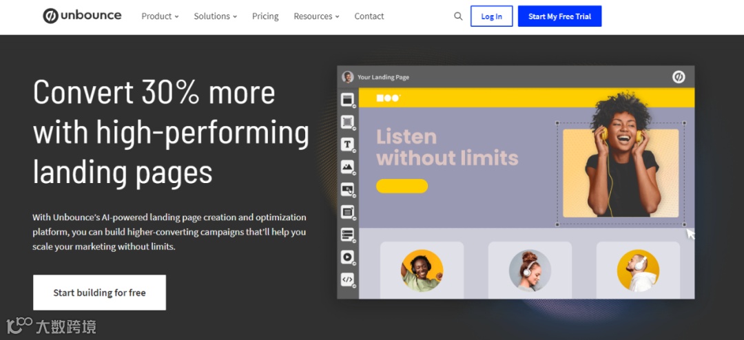The width and height of the screenshot is (744, 340).
Task: Click Start My Free Trial
Action: [559, 16]
